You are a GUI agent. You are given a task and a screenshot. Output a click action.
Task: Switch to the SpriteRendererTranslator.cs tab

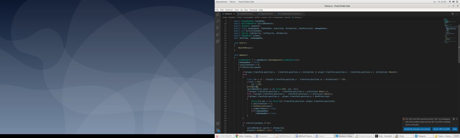click(291, 14)
